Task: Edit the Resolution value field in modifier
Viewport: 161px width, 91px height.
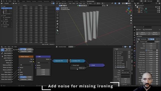Action: pyautogui.click(x=151, y=48)
